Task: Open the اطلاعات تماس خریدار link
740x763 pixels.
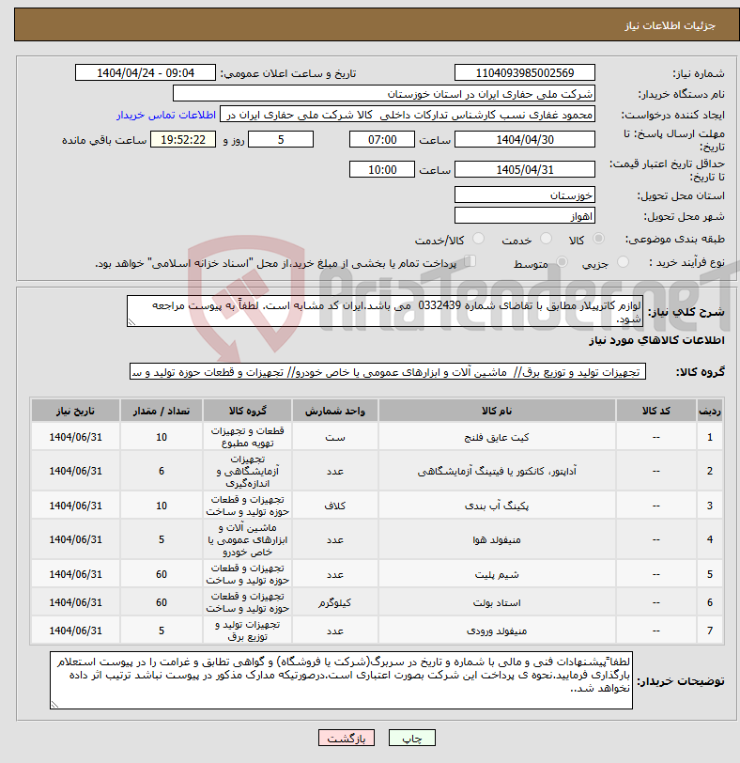Action: tap(166, 115)
